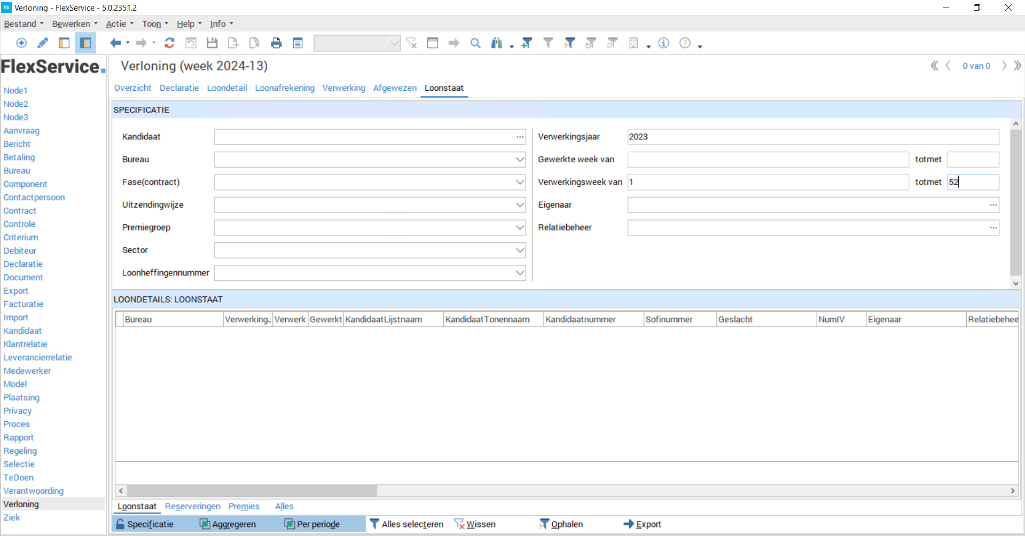
Task: Click the blue back arrow icon
Action: point(115,43)
